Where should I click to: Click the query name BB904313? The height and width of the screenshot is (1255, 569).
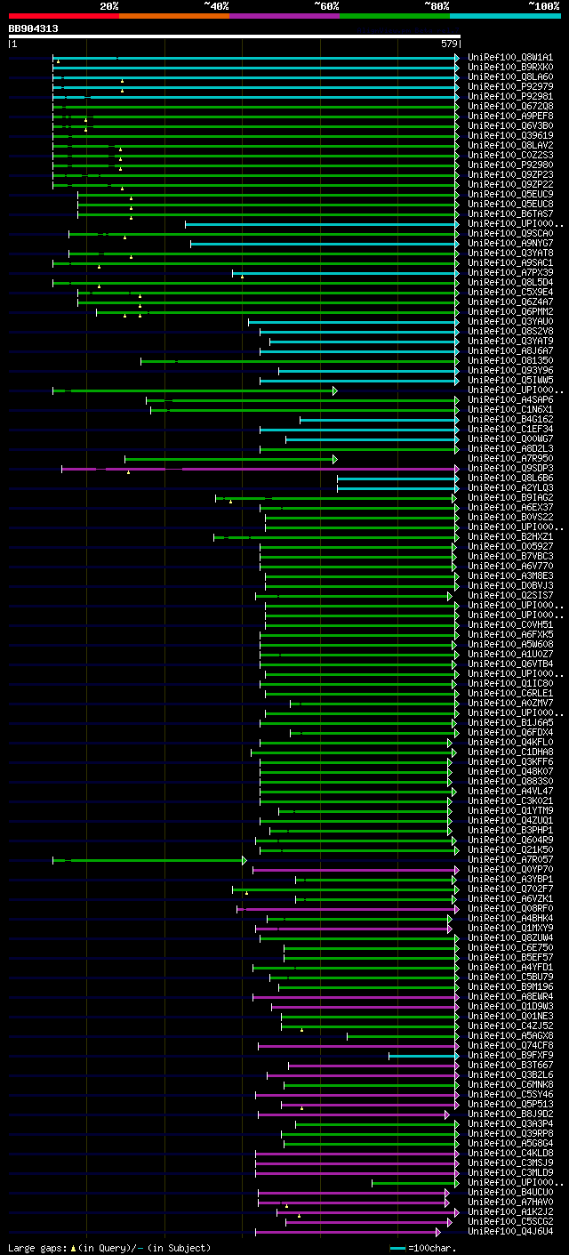pyautogui.click(x=34, y=28)
